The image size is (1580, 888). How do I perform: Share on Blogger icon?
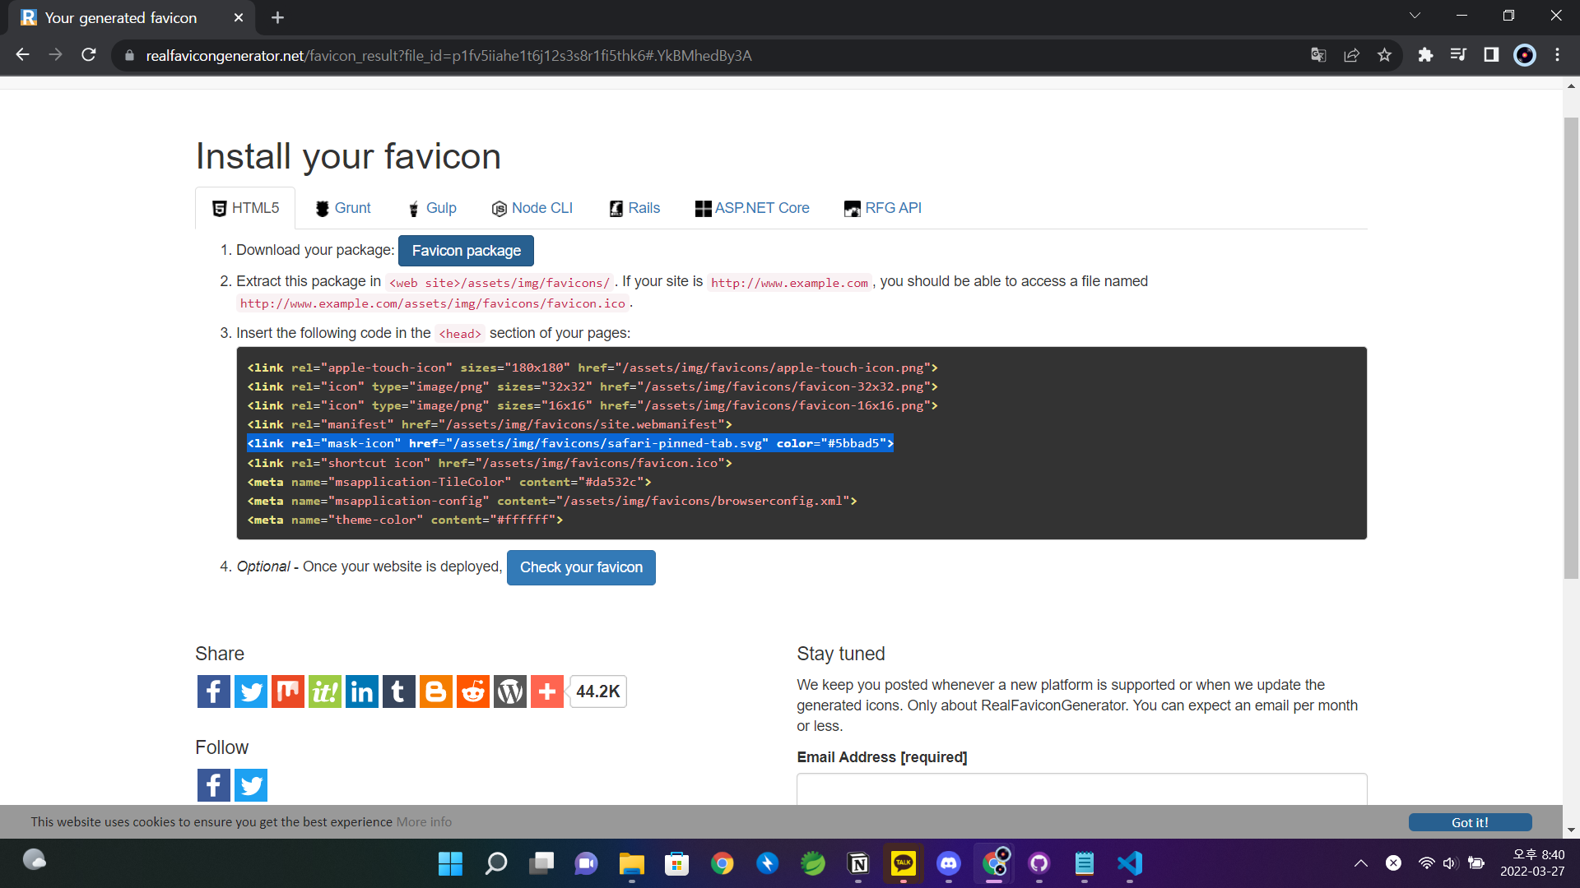click(x=436, y=691)
